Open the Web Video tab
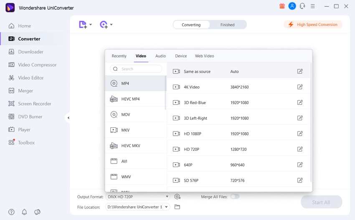This screenshot has width=355, height=220. pyautogui.click(x=204, y=56)
